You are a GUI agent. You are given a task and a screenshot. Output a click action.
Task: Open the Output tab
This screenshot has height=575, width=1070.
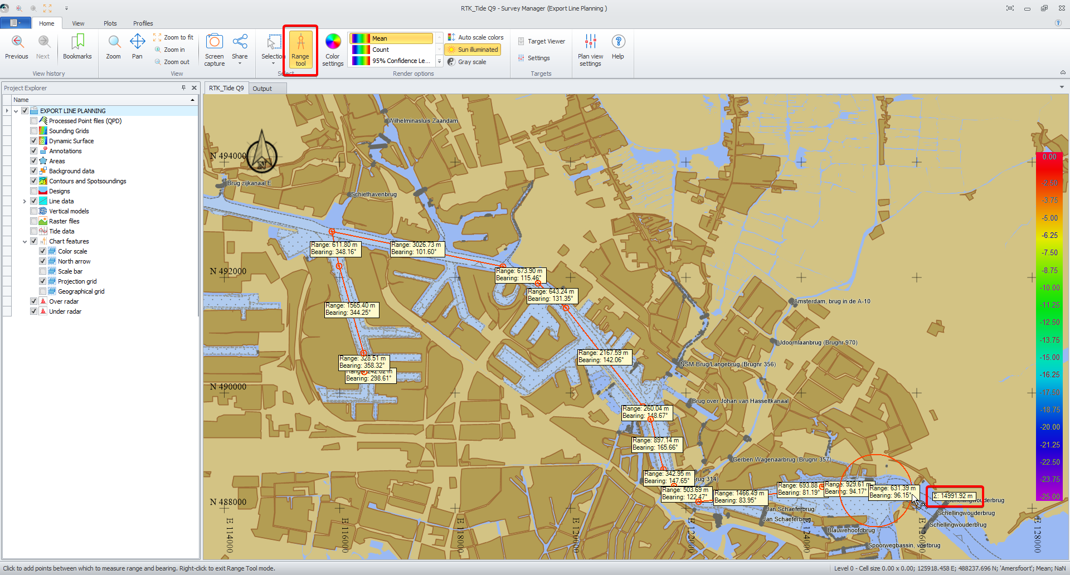pos(262,89)
